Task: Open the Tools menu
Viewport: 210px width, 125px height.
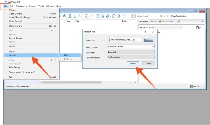Action: tap(41, 6)
